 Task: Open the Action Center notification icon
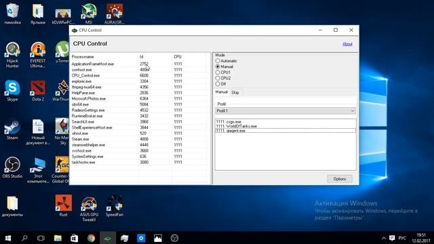[392, 238]
